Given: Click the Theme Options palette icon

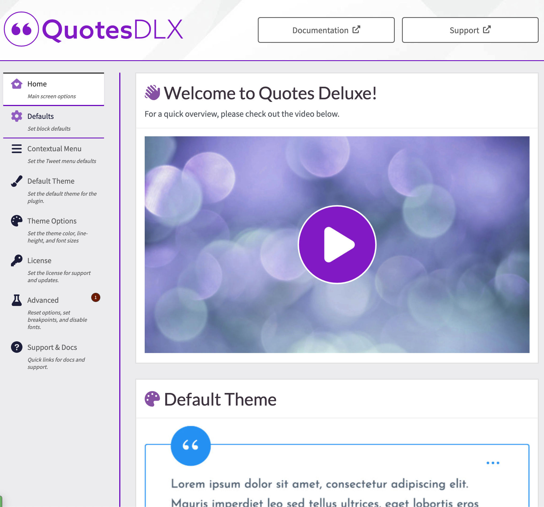Looking at the screenshot, I should 17,221.
